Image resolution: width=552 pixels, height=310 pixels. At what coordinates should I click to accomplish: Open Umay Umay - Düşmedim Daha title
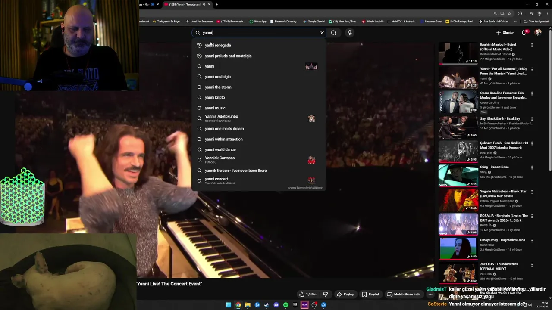click(502, 240)
